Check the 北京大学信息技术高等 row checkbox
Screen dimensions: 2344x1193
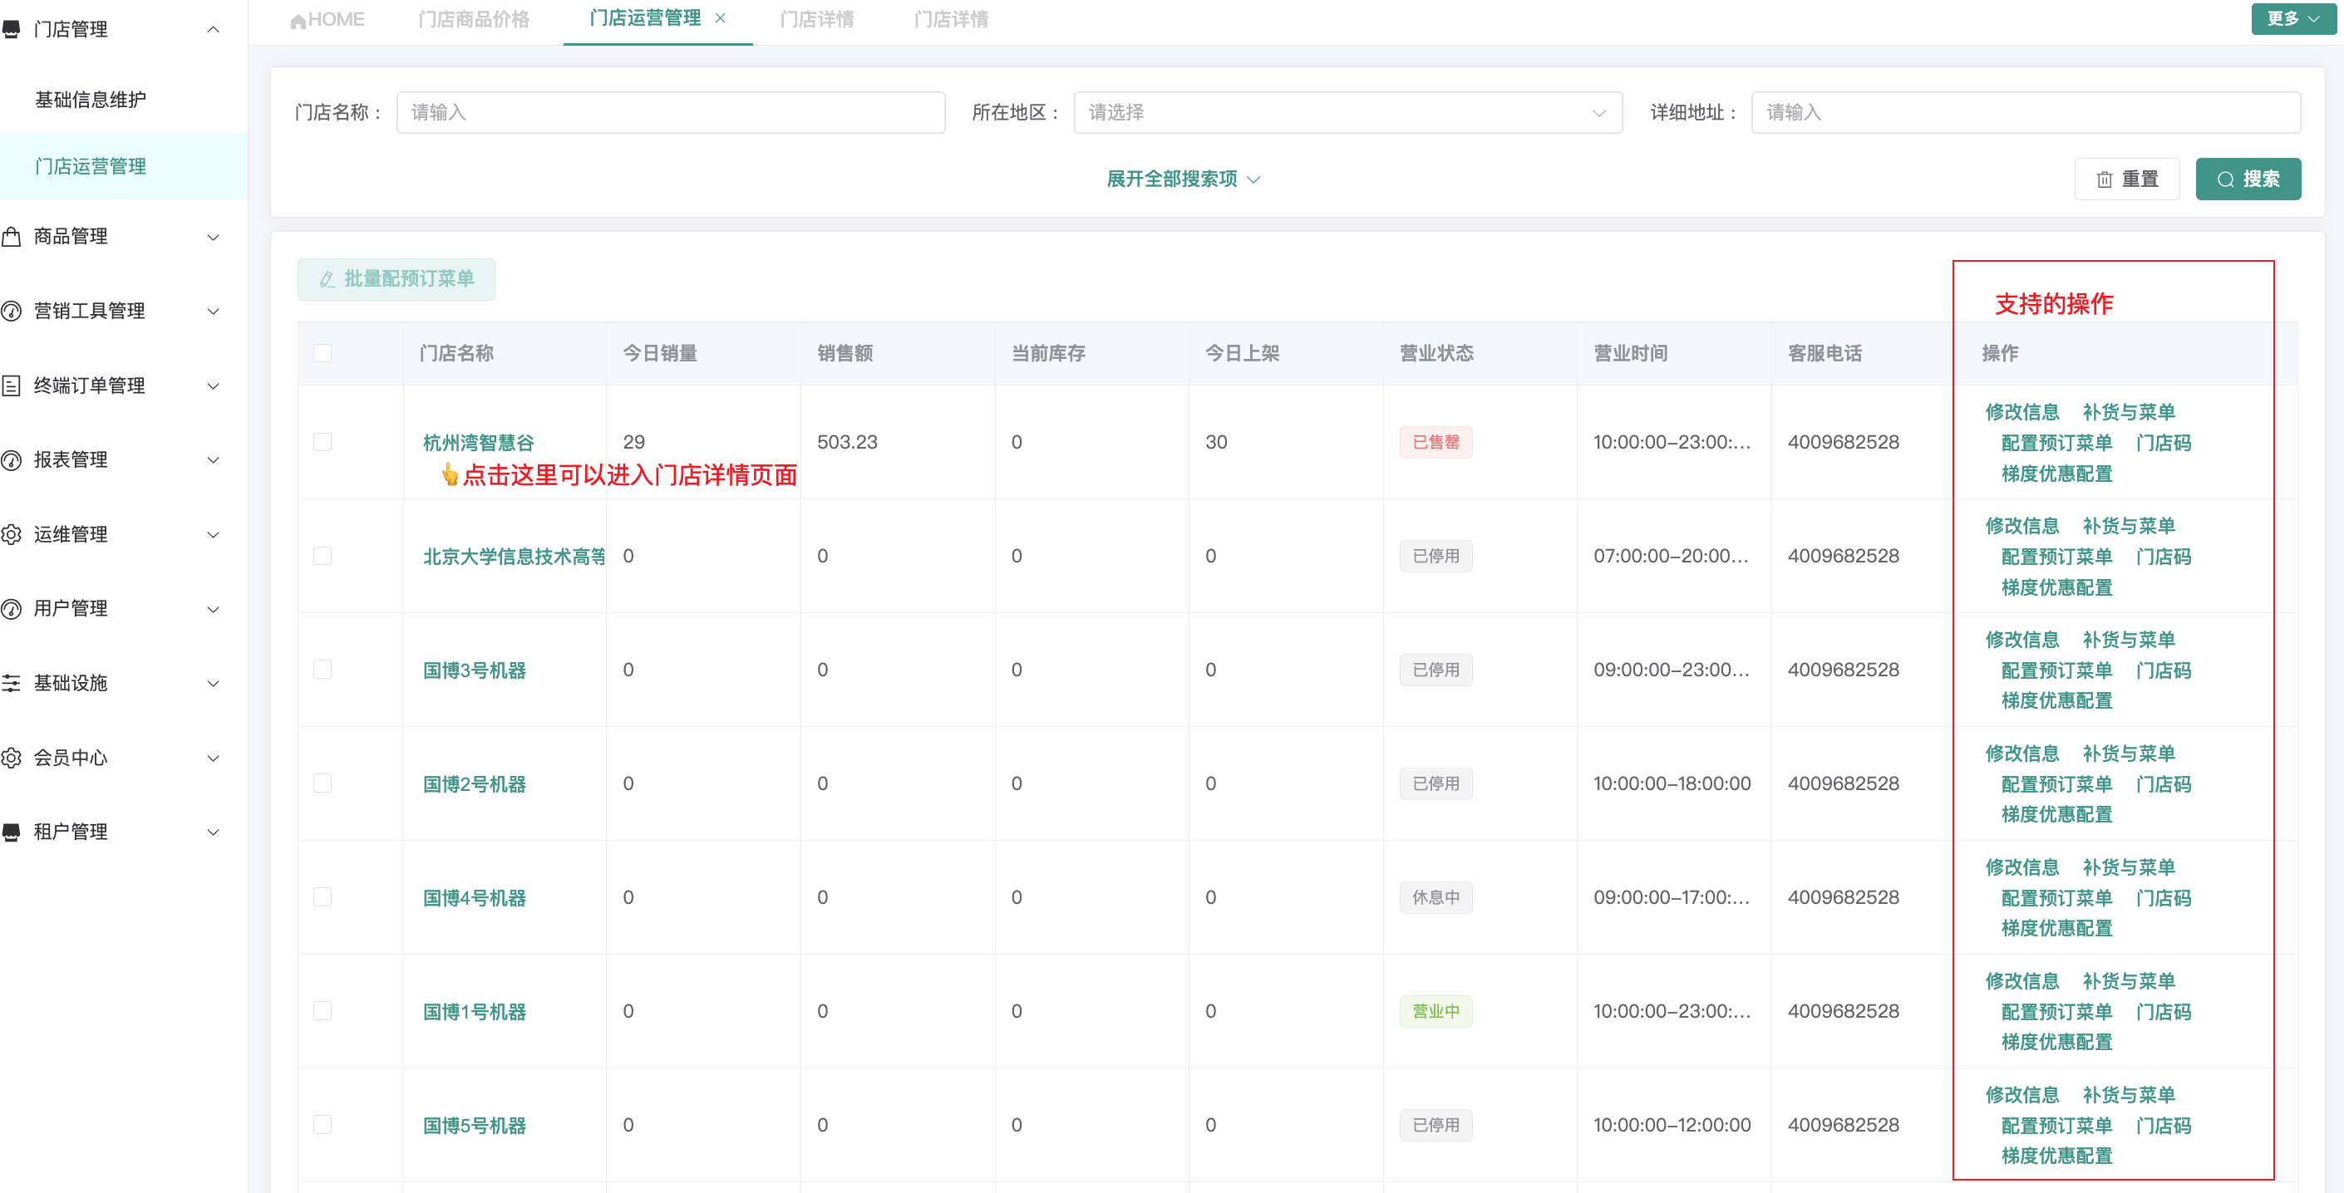click(x=323, y=556)
